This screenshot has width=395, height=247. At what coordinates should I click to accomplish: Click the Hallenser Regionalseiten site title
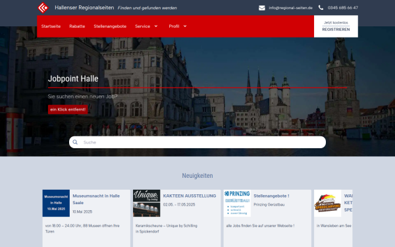pos(84,7)
